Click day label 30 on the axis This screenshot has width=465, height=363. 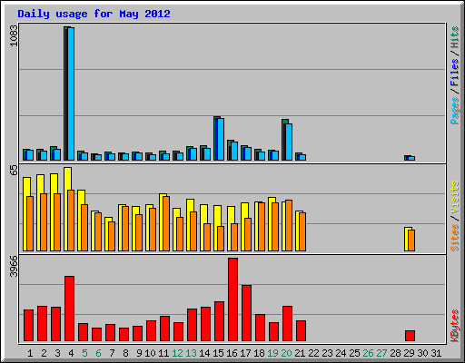coord(422,353)
